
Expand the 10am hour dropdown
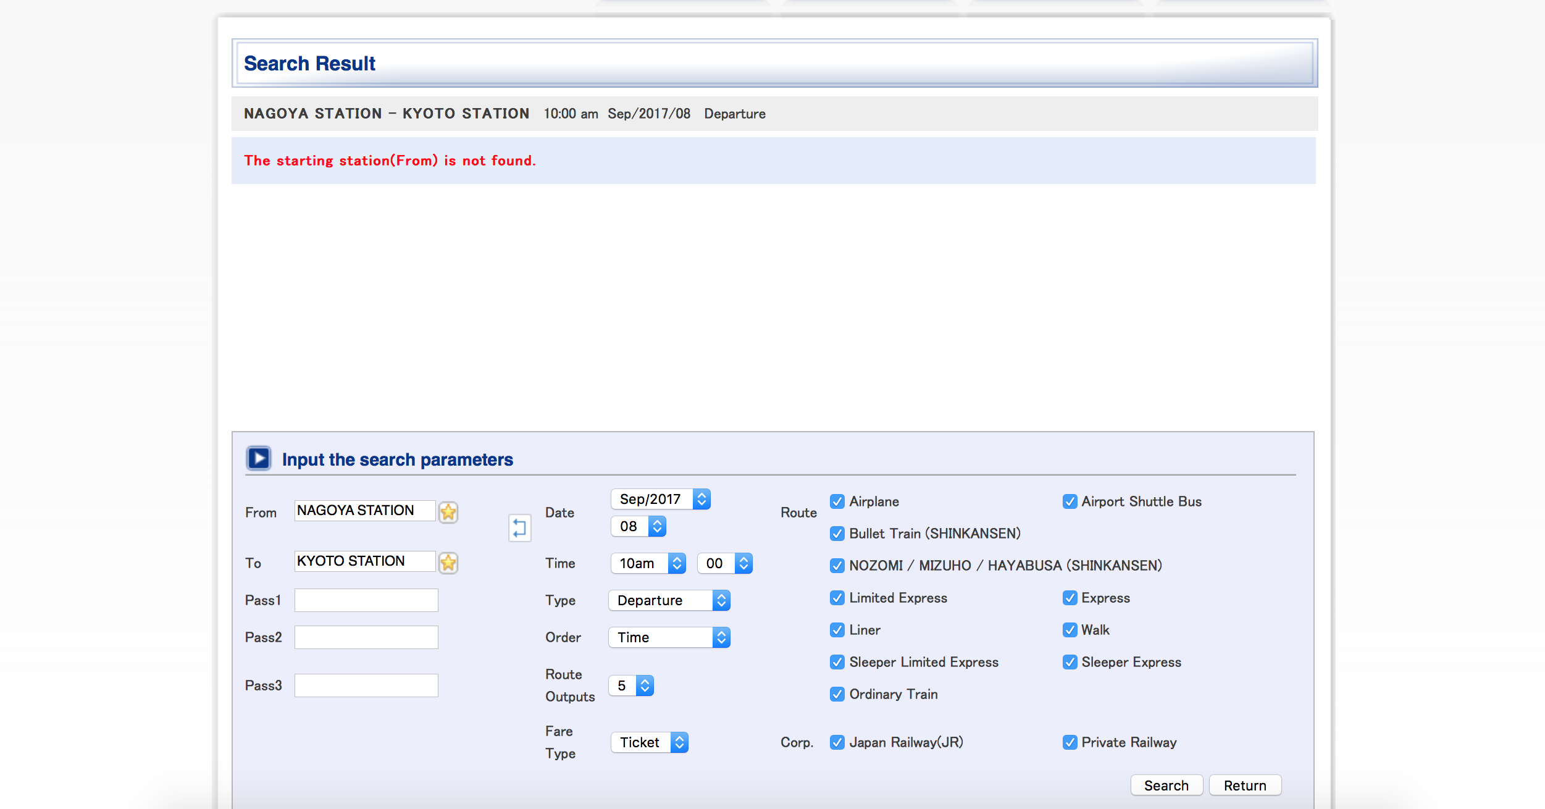(x=648, y=563)
